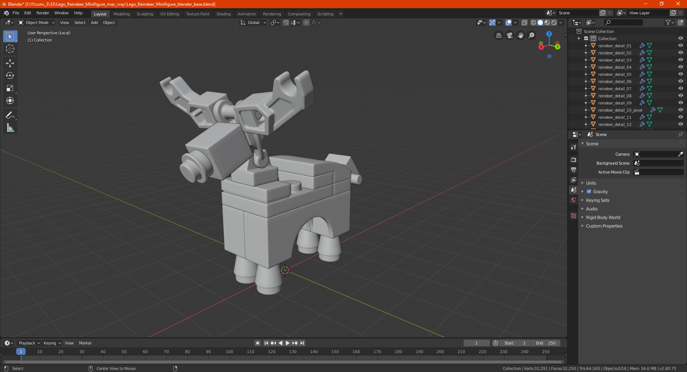Open the File menu
This screenshot has width=687, height=372.
tap(16, 13)
